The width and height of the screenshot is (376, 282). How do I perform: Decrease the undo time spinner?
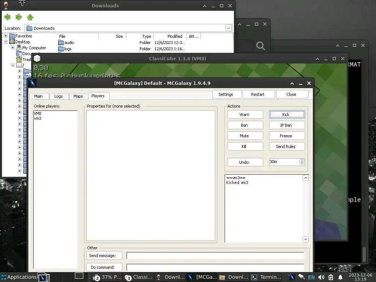(x=302, y=163)
